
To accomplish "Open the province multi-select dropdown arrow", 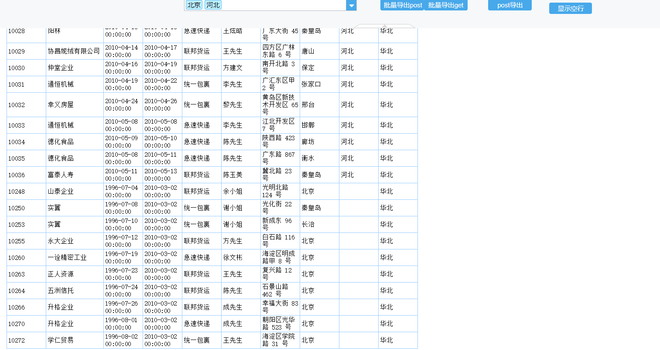I will 351,5.
